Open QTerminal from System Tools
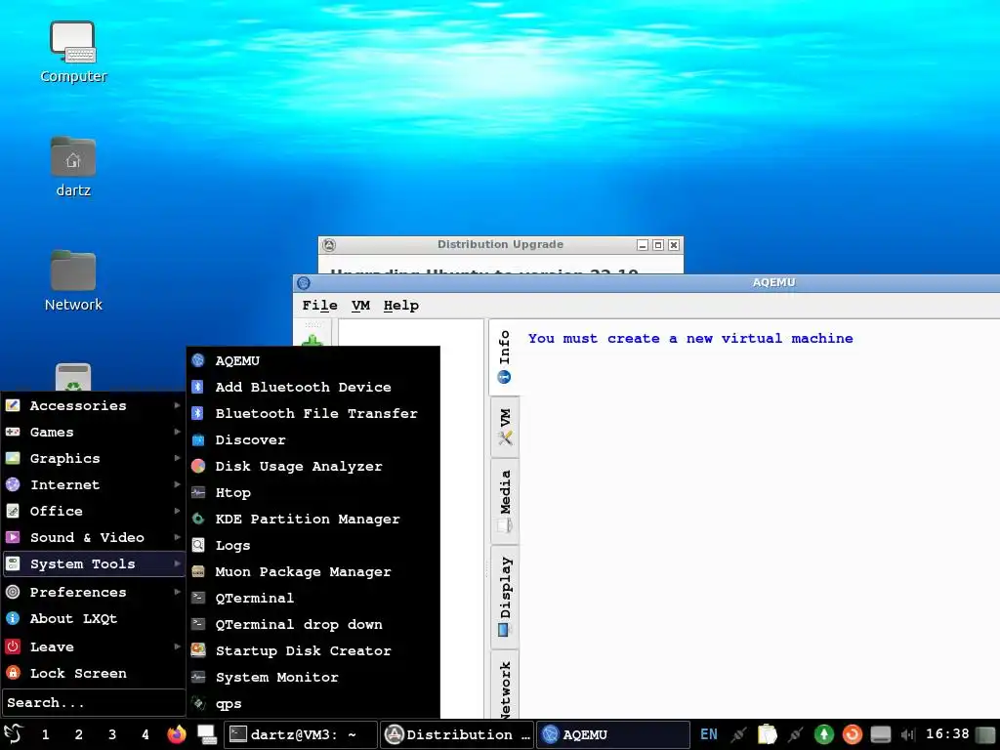Image resolution: width=1000 pixels, height=750 pixels. point(312,599)
